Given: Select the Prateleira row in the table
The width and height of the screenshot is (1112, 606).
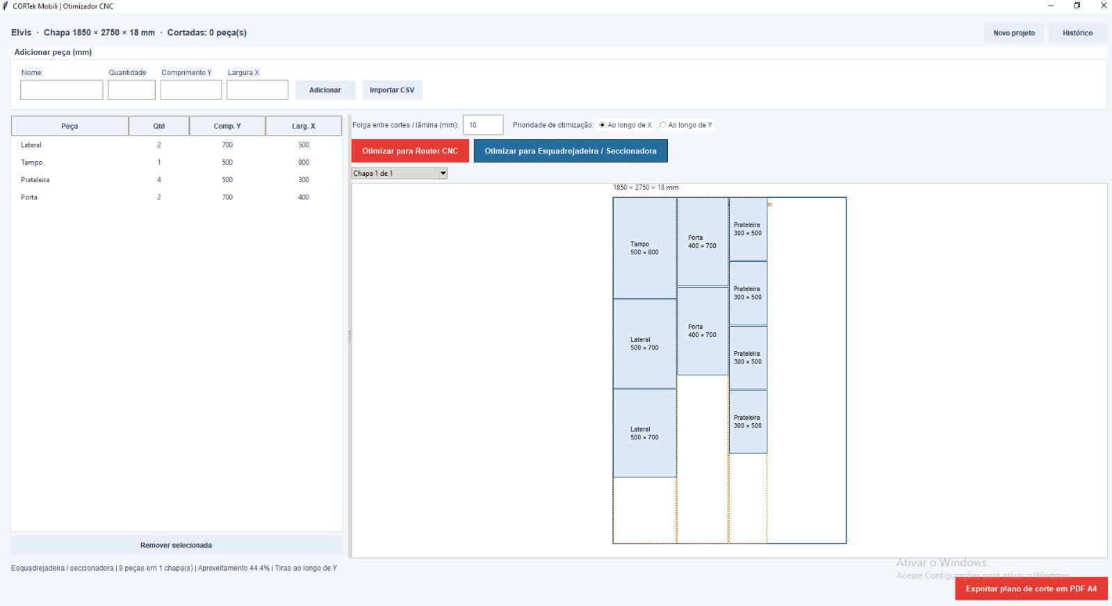Looking at the screenshot, I should 177,180.
